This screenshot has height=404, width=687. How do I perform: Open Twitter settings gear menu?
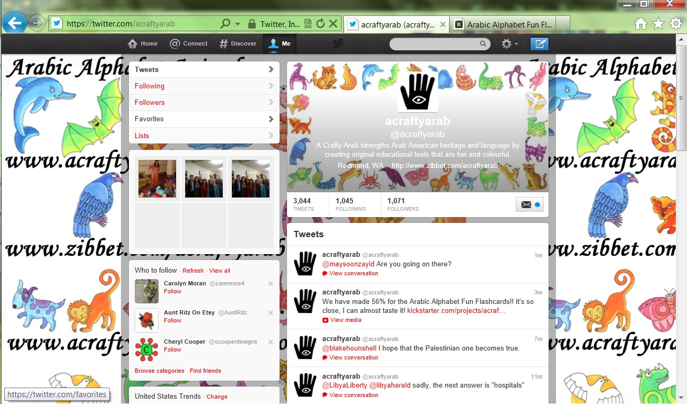(510, 44)
